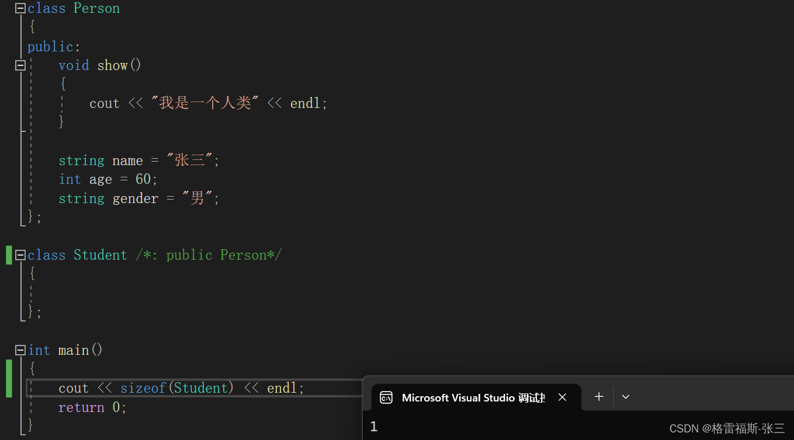Click the 'main' function name

pyautogui.click(x=74, y=350)
